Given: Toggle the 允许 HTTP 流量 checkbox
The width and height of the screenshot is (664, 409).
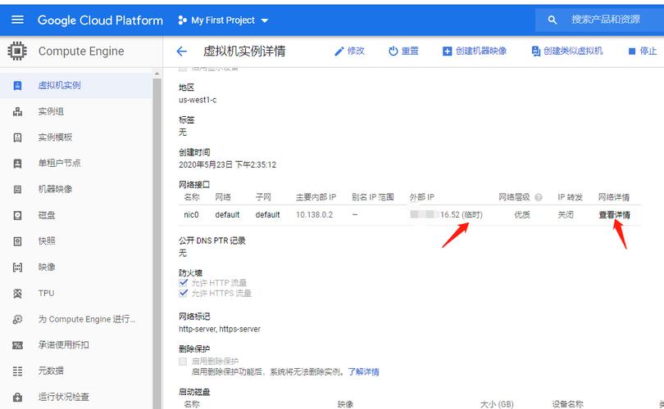Looking at the screenshot, I should click(184, 283).
